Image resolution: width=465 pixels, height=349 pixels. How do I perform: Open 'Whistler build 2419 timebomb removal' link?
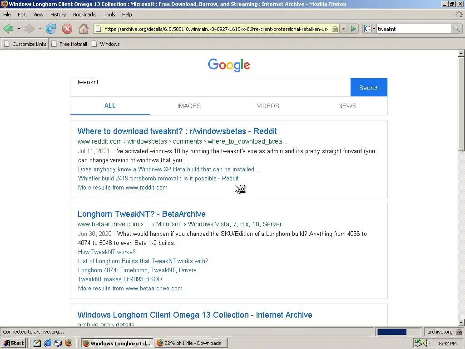tap(158, 178)
